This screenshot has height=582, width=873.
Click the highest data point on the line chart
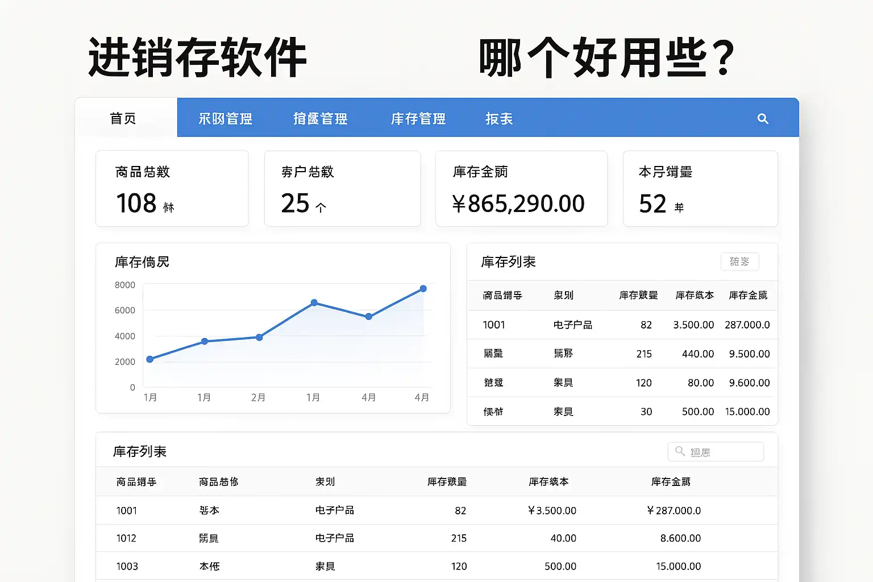pyautogui.click(x=423, y=289)
